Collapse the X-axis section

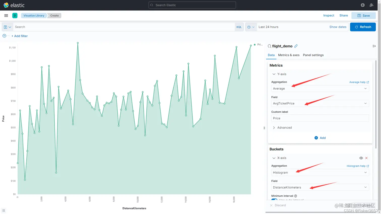tap(279, 158)
